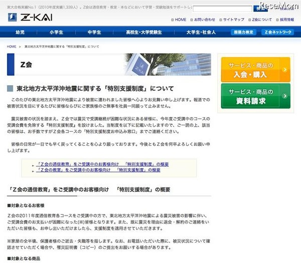Open the HOME link in top utility menu
The width and height of the screenshot is (301, 263).
(x=181, y=20)
